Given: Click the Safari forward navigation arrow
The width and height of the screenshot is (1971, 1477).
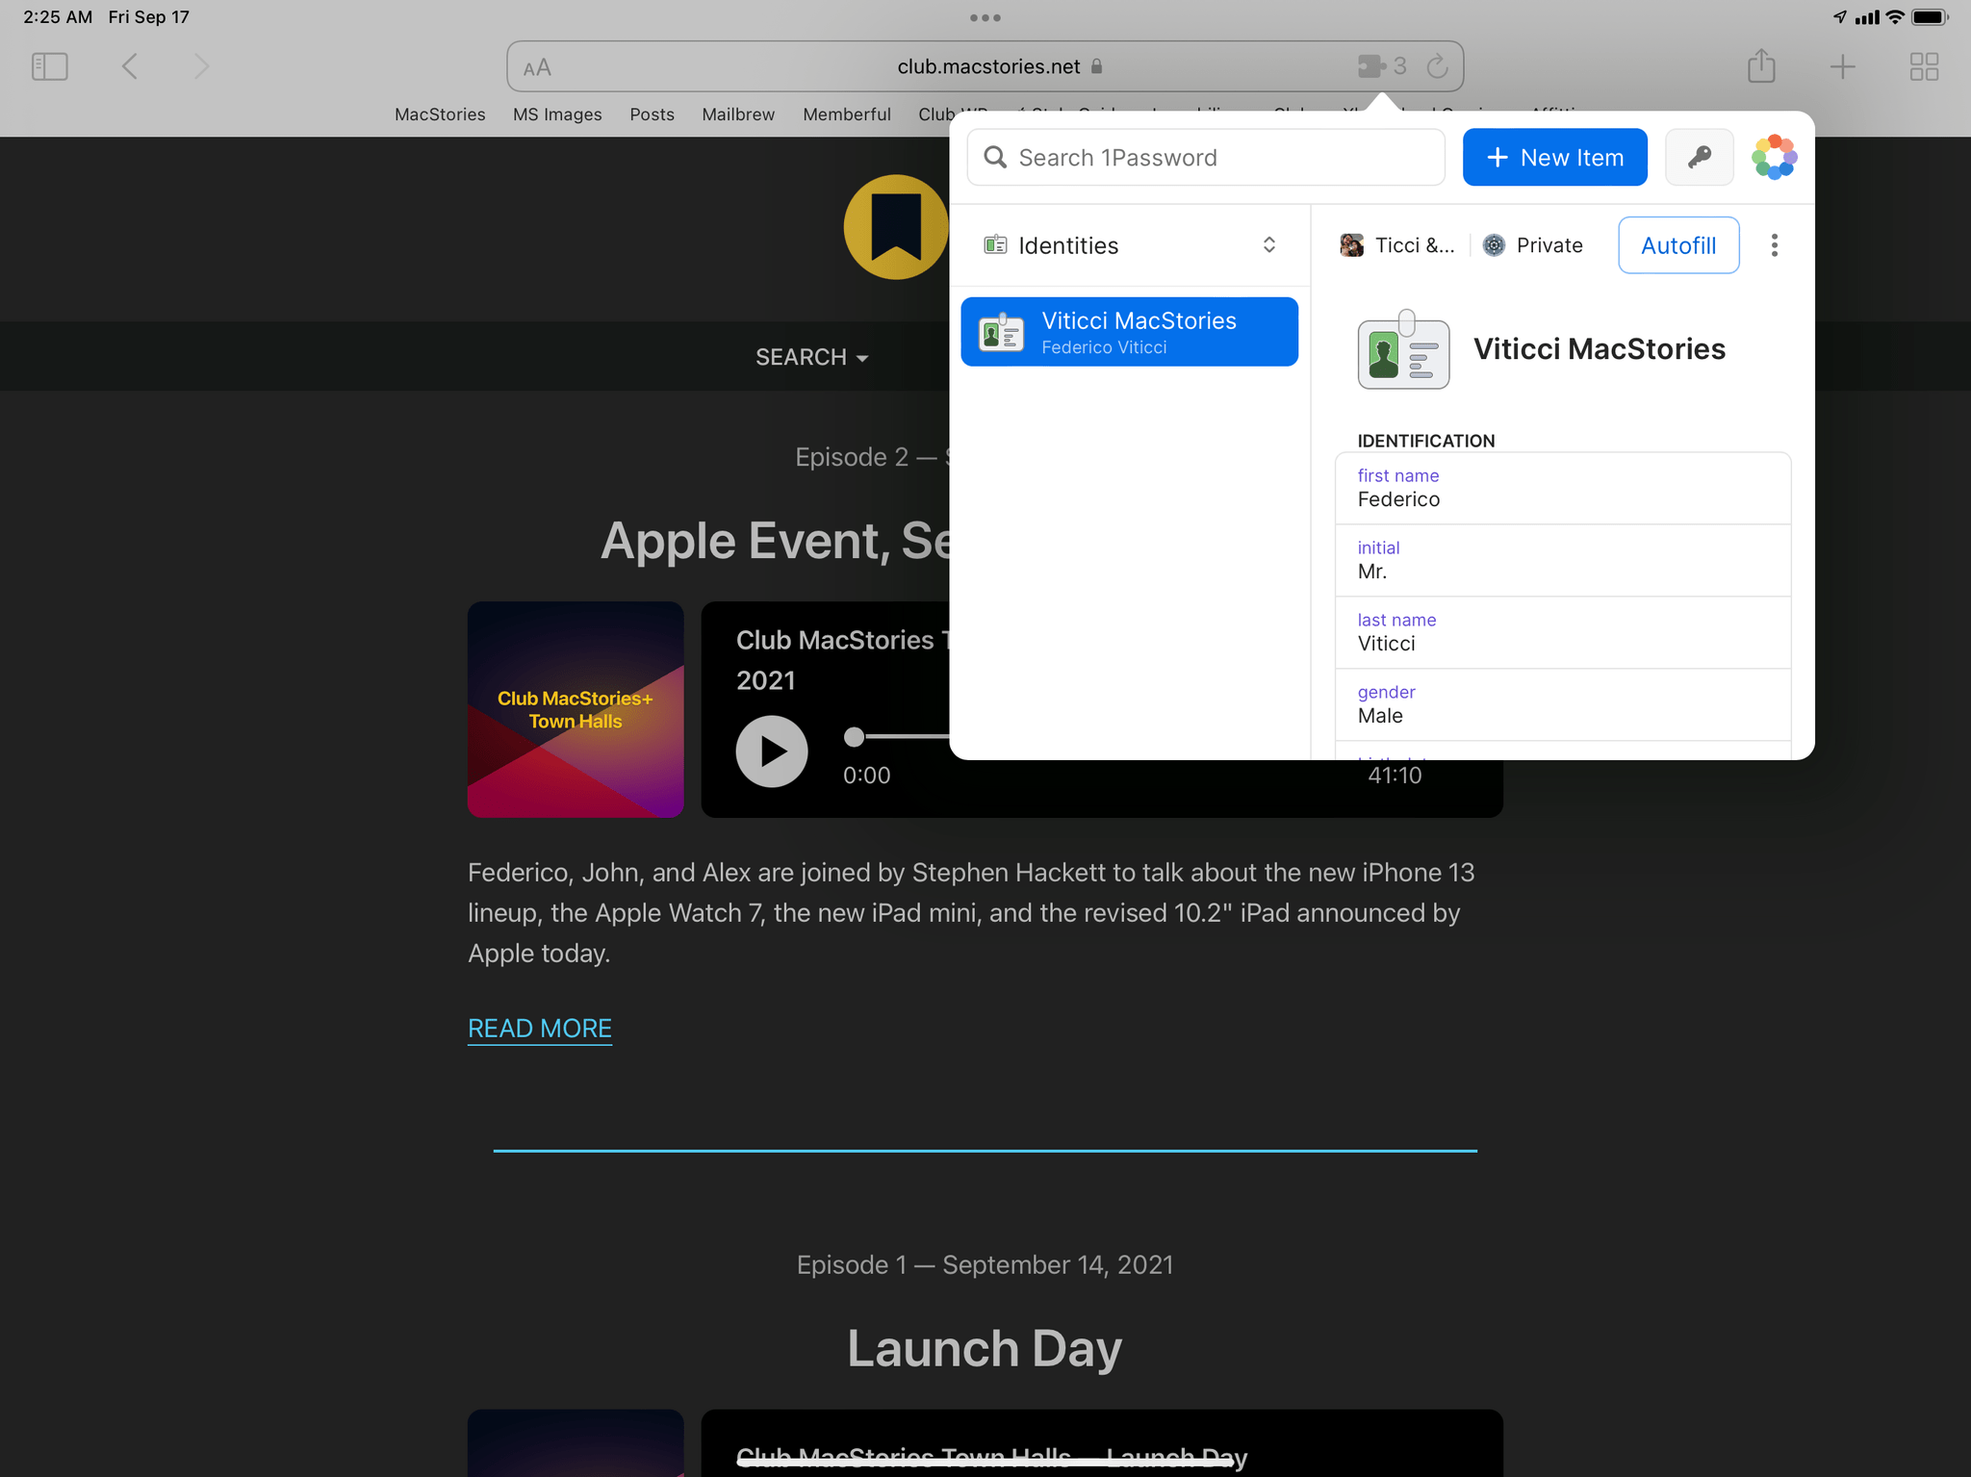Looking at the screenshot, I should pyautogui.click(x=200, y=65).
